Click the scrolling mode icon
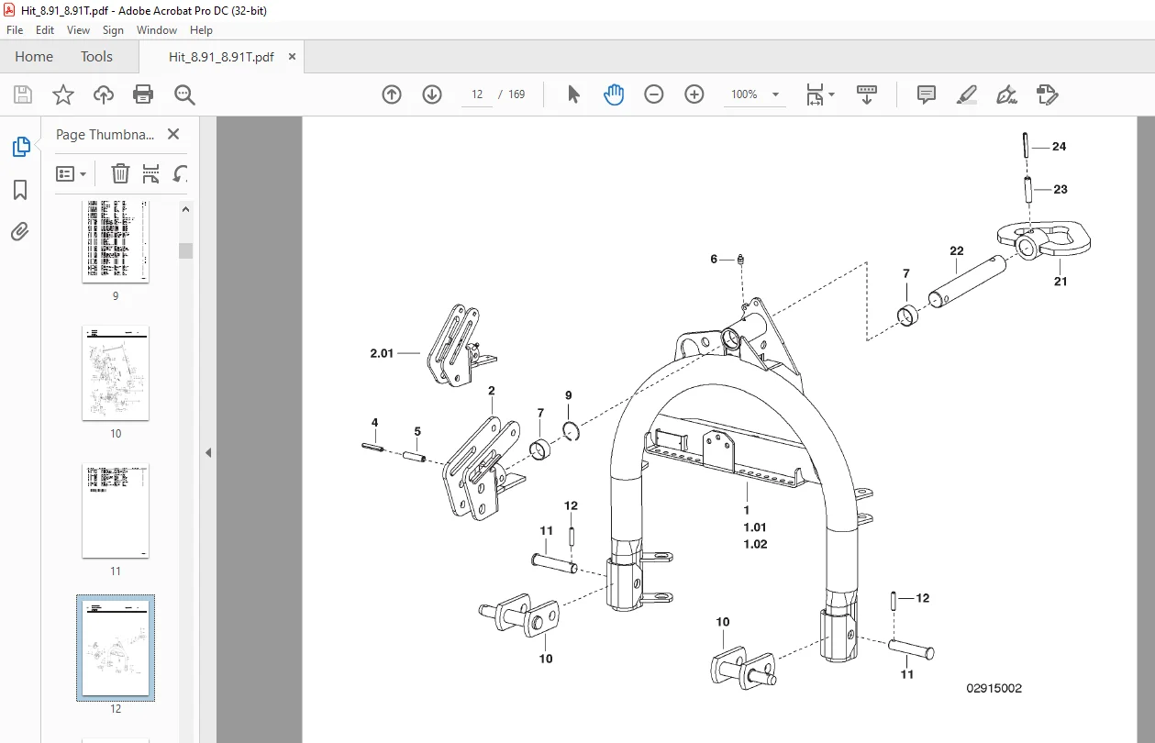1155x743 pixels. (867, 94)
